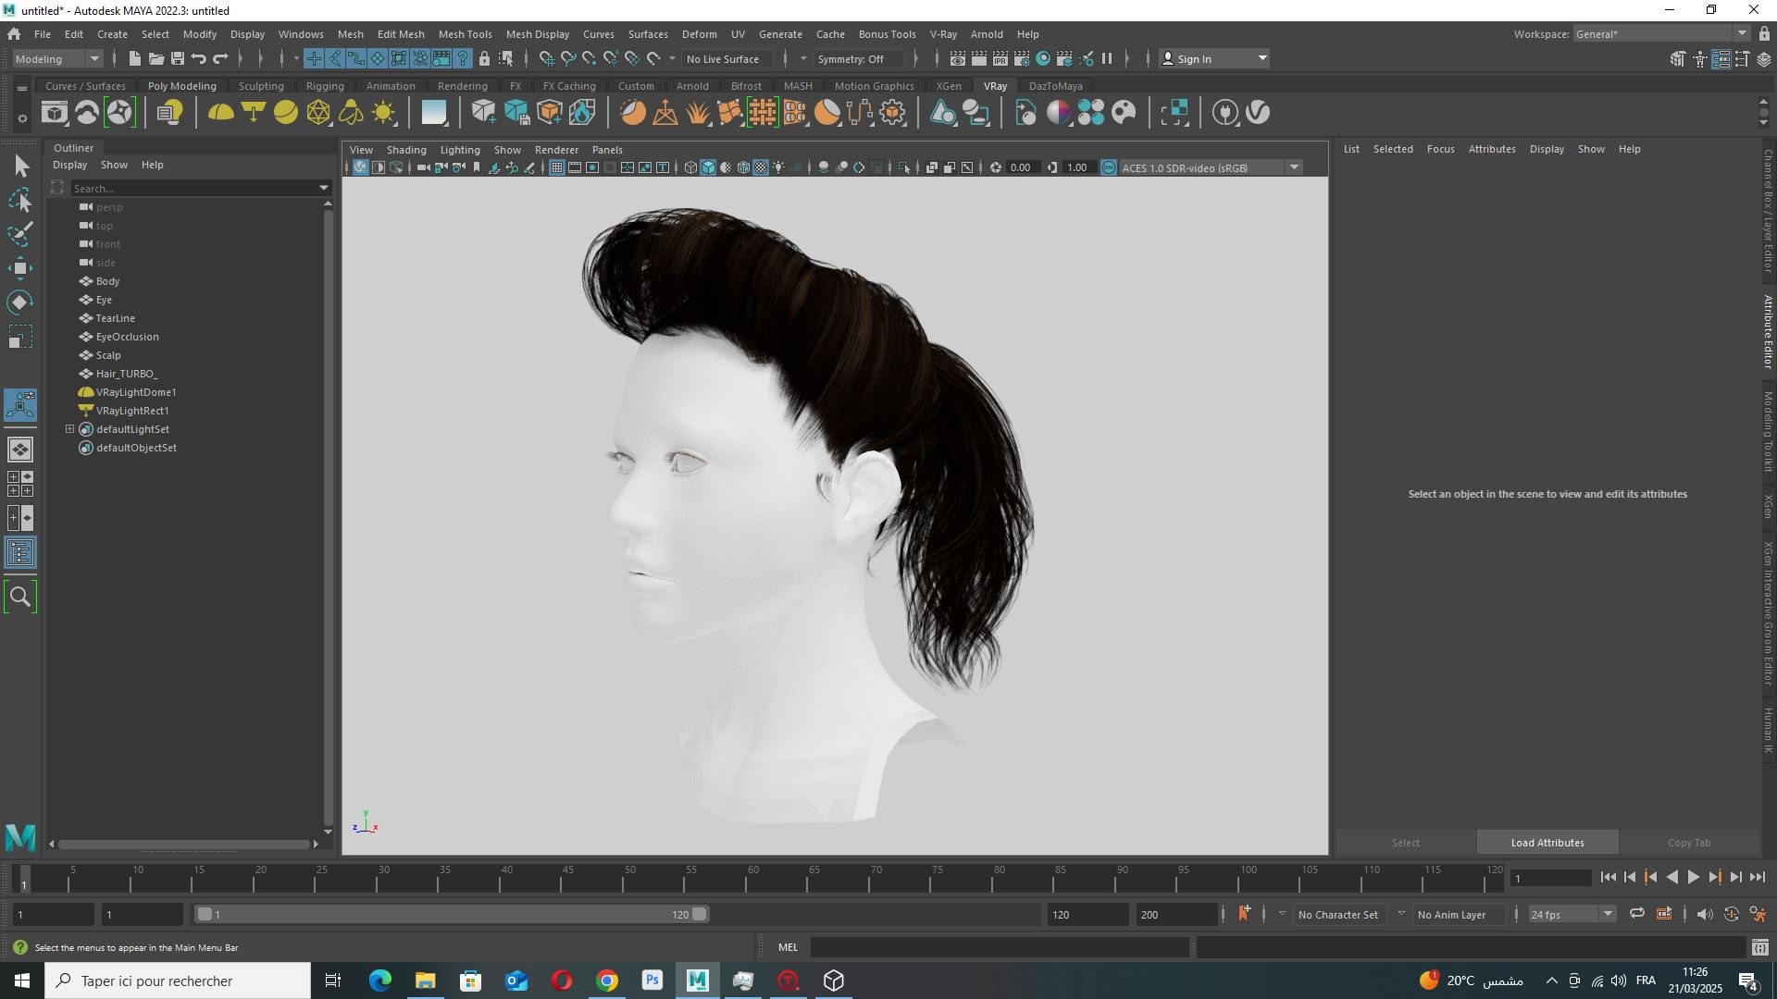The height and width of the screenshot is (999, 1777).
Task: Click the V-Ray logo shelf icon
Action: (1258, 113)
